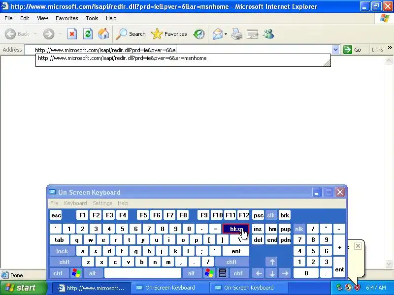Open the Help menu in Internet Explorer
This screenshot has height=295, width=394.
111,18
